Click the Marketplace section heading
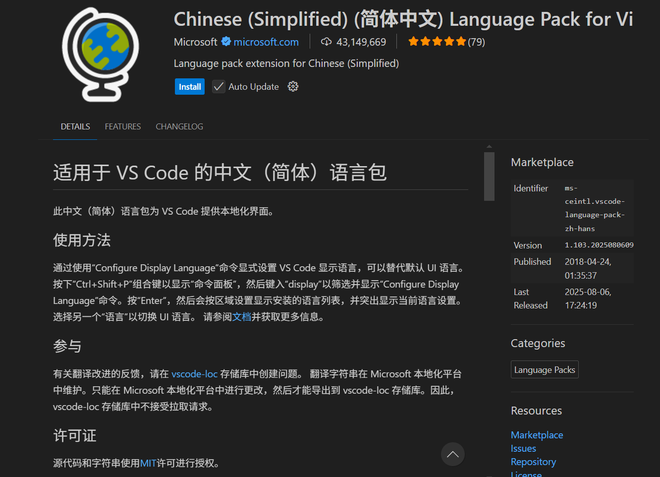The height and width of the screenshot is (477, 660). point(542,162)
